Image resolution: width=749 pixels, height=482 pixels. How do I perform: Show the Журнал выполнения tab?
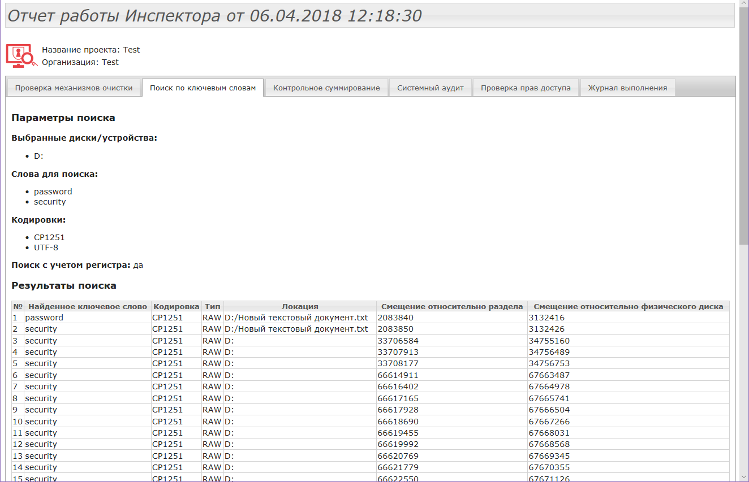point(627,88)
